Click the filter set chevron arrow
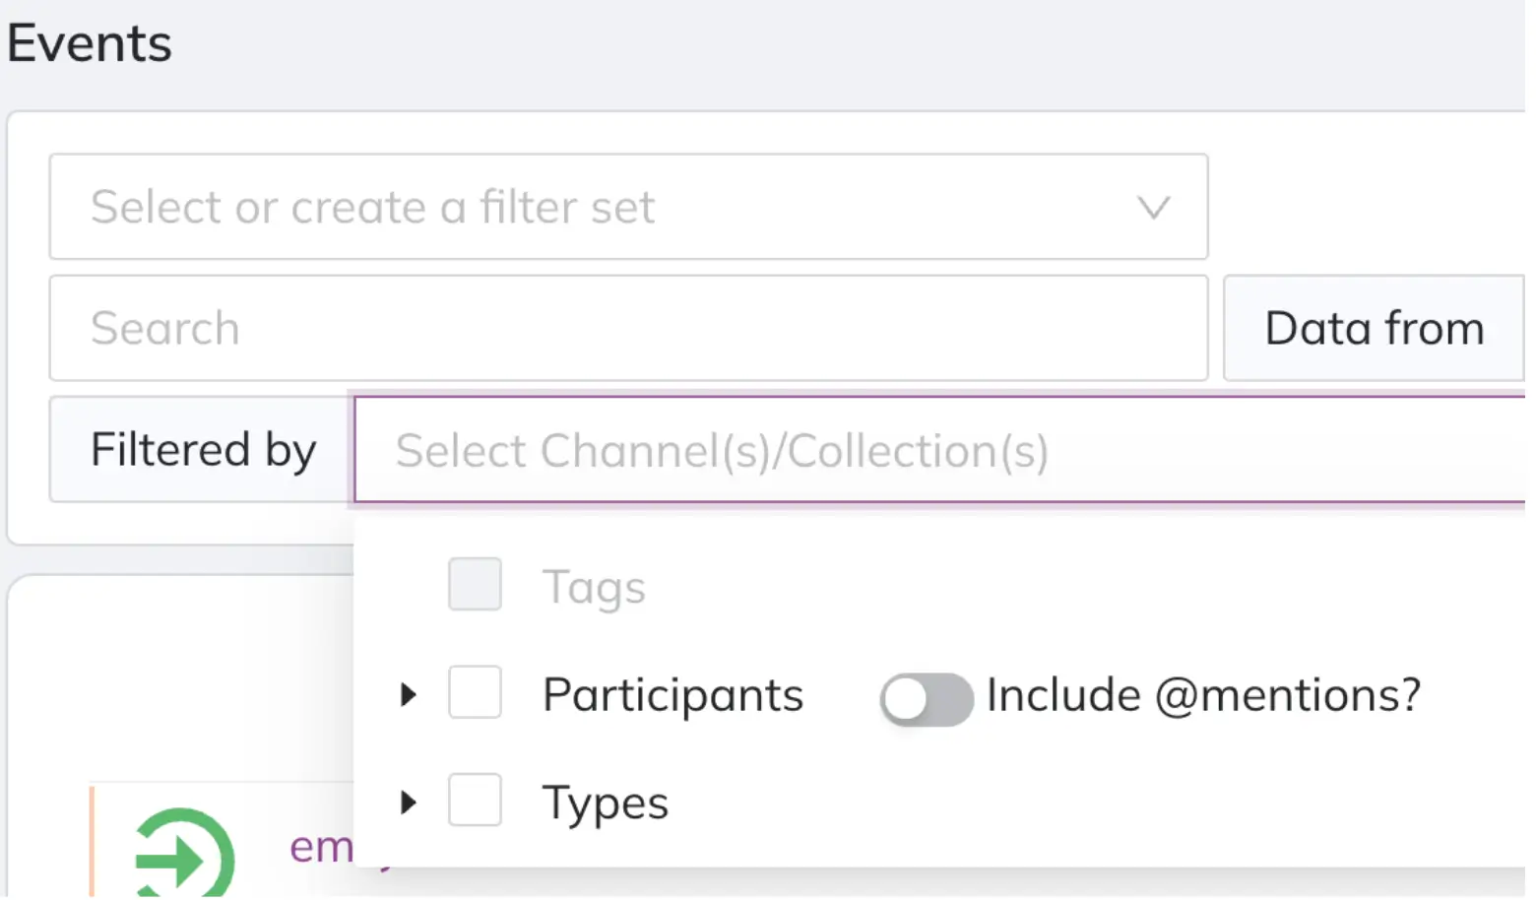Viewport: 1536px width, 900px height. 1153,208
